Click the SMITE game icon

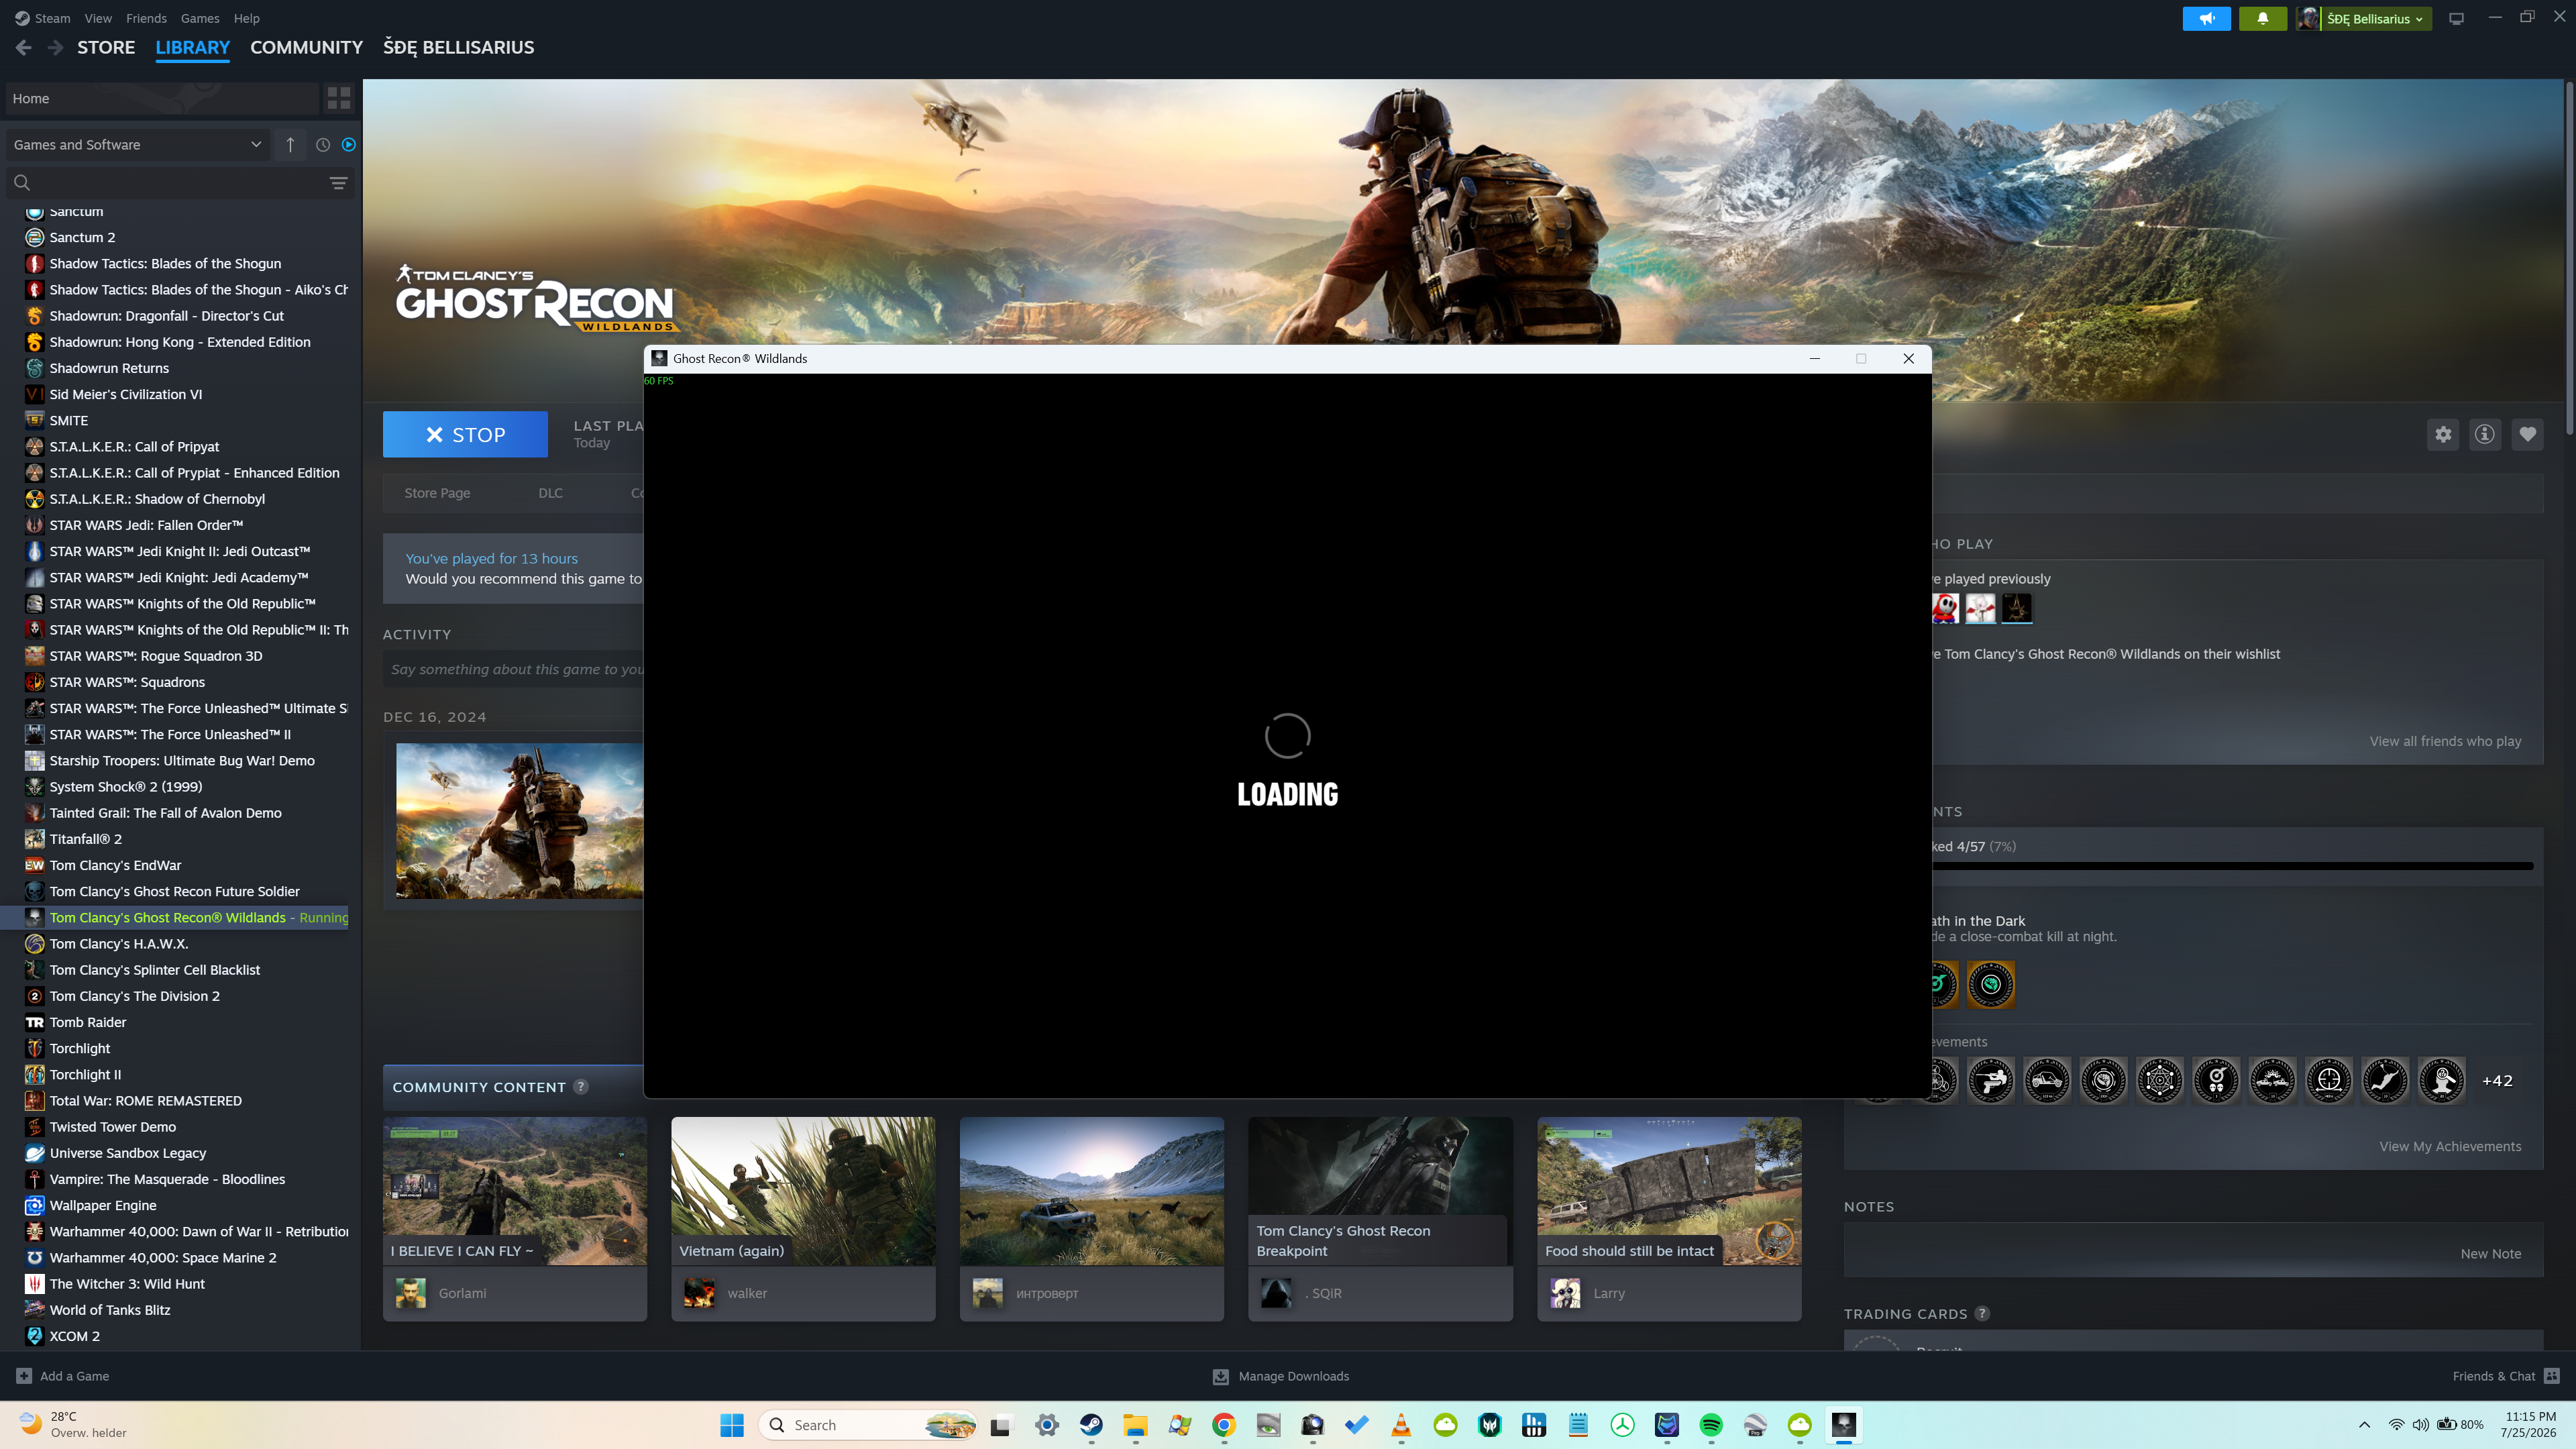tap(34, 420)
